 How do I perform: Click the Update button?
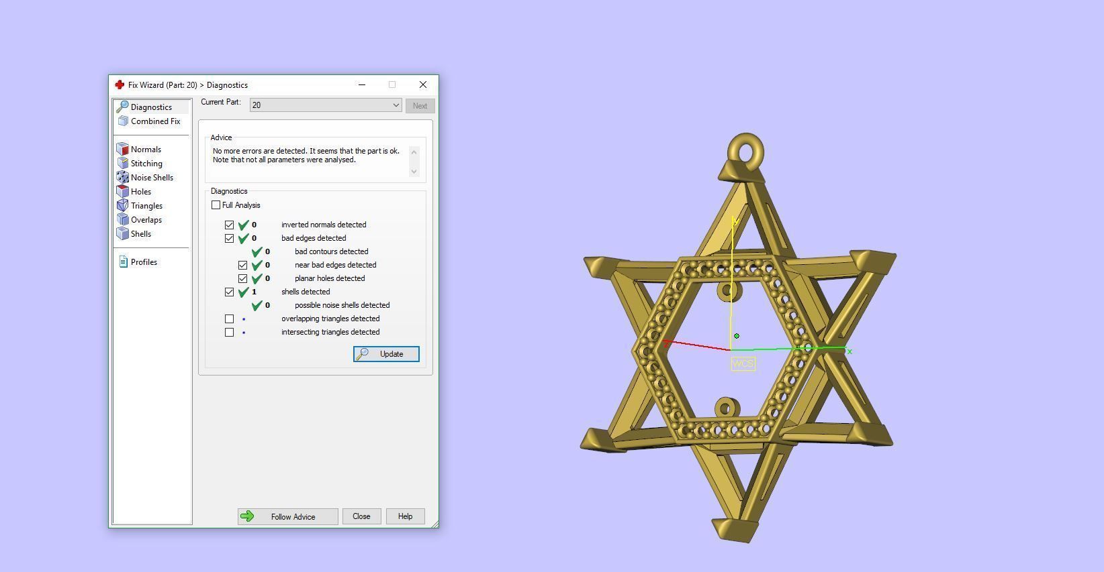coord(386,354)
